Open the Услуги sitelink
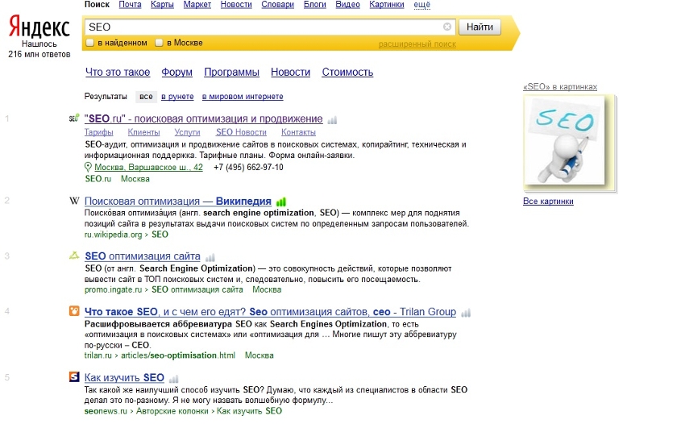 (187, 132)
